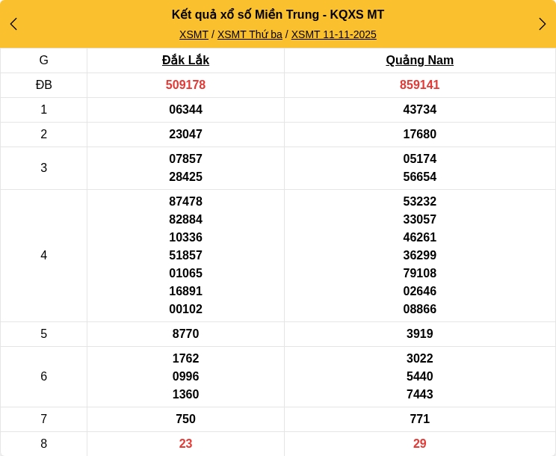Screen dimensions: 556x456
Task: Click Quảng Nam first prize 43734
Action: (419, 110)
